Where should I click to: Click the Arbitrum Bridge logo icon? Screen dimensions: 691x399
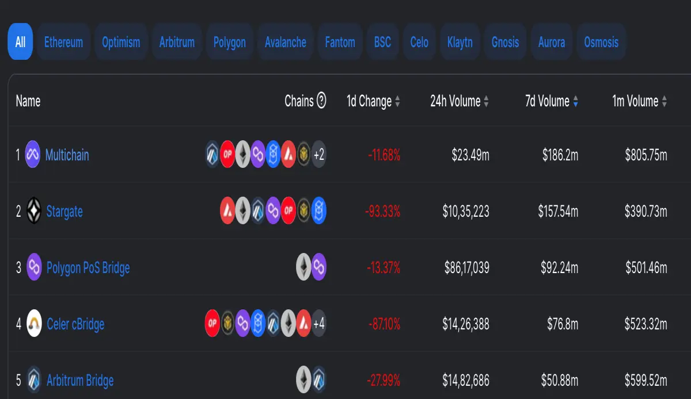click(x=35, y=381)
